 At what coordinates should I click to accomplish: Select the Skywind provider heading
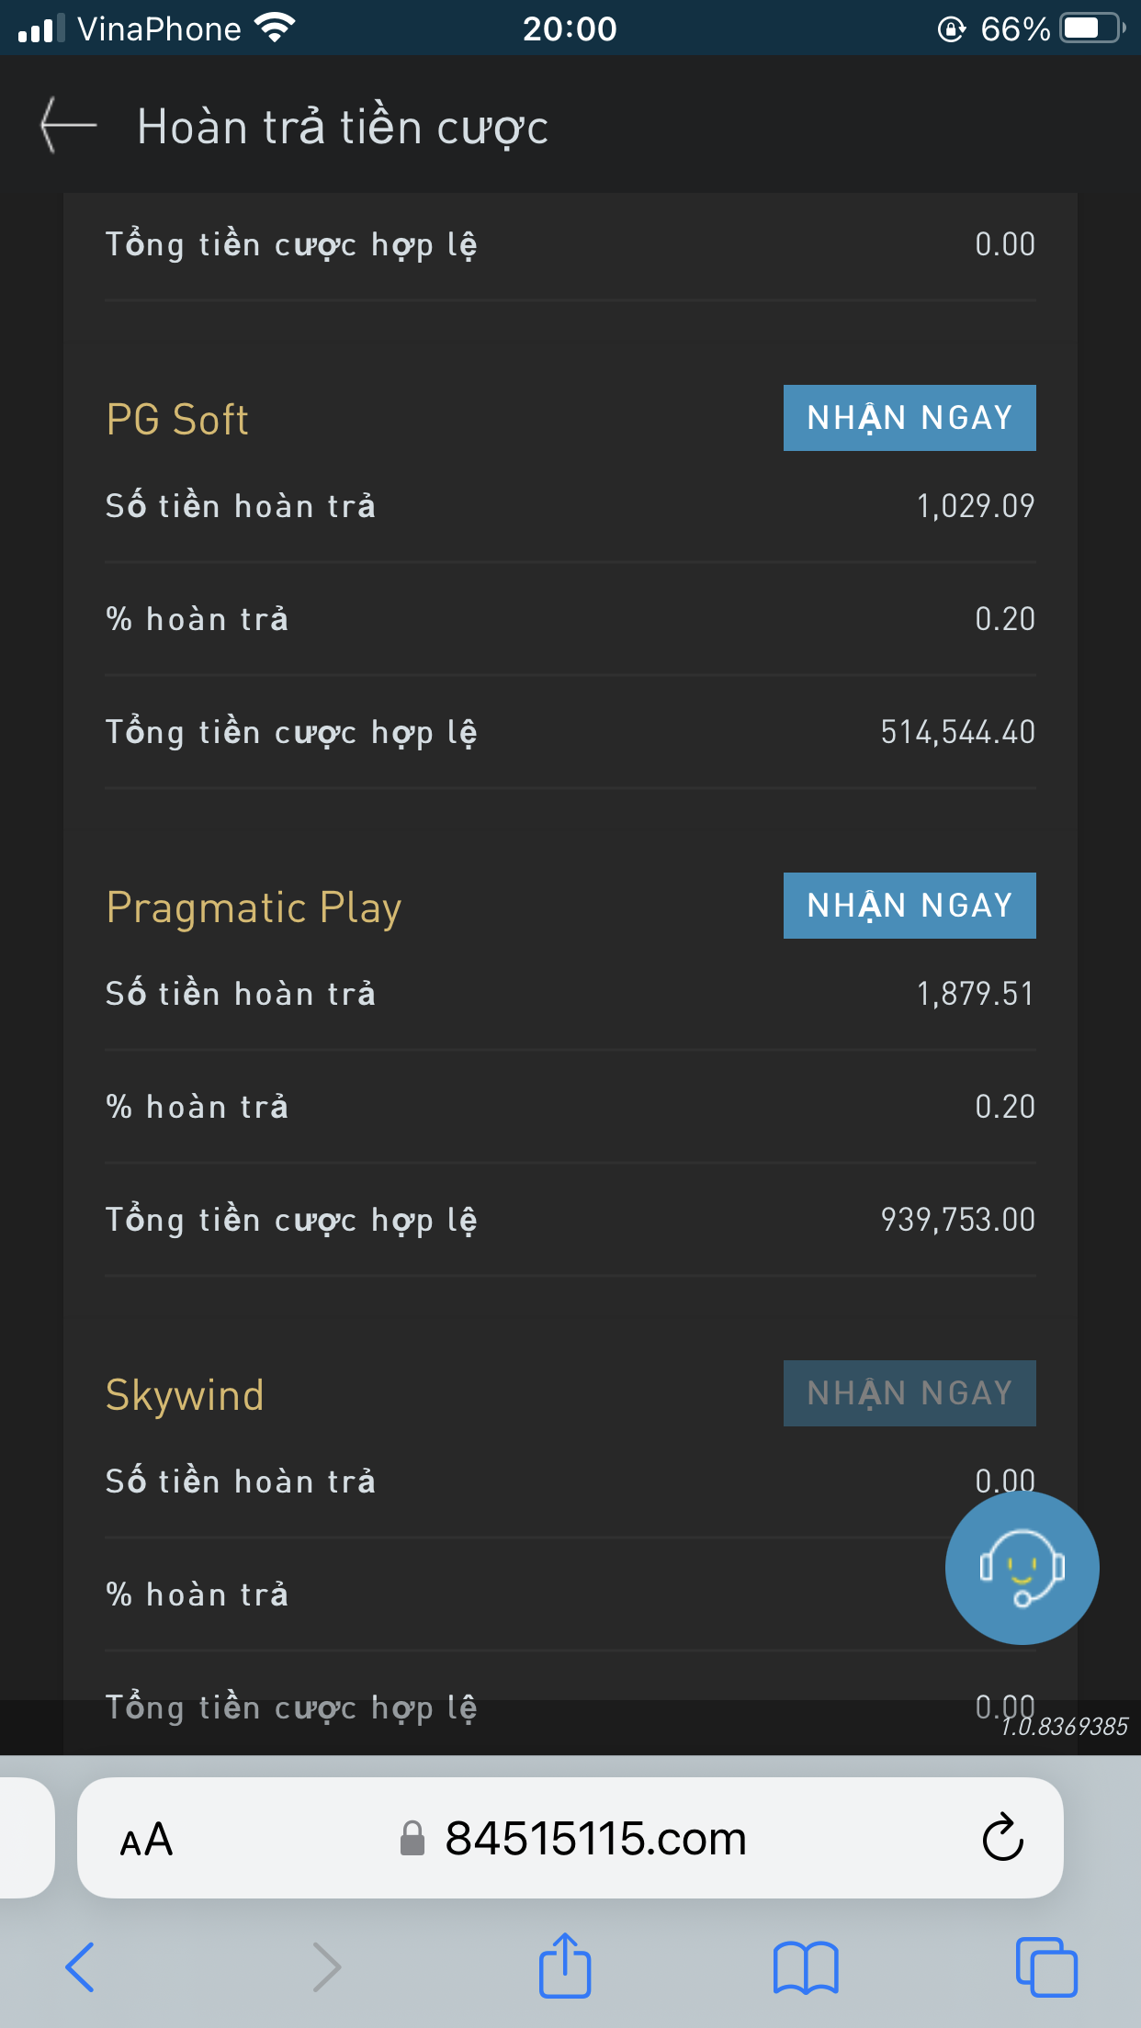point(185,1395)
